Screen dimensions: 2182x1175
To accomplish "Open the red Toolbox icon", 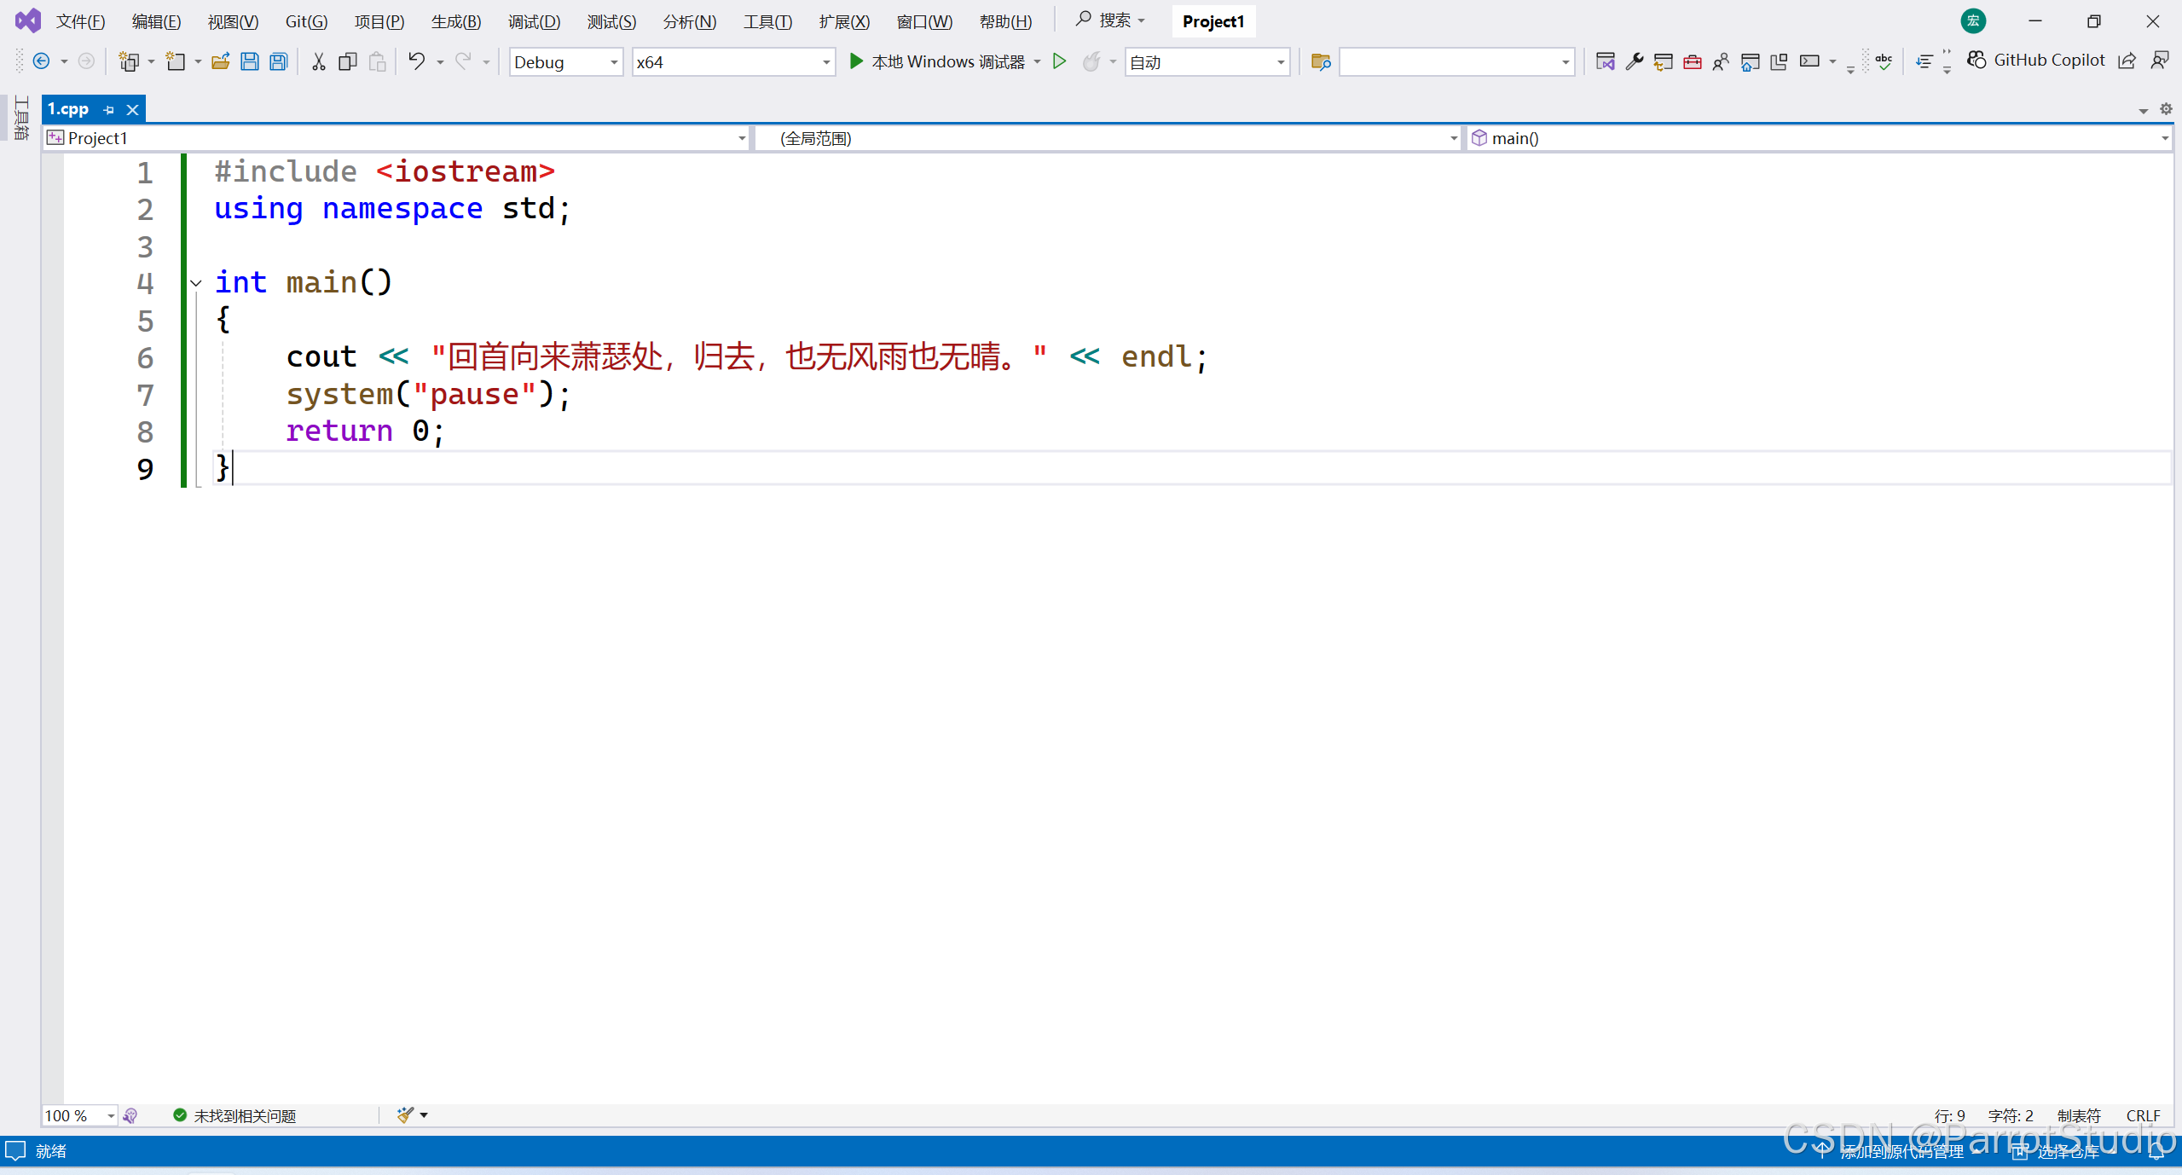I will [1692, 61].
